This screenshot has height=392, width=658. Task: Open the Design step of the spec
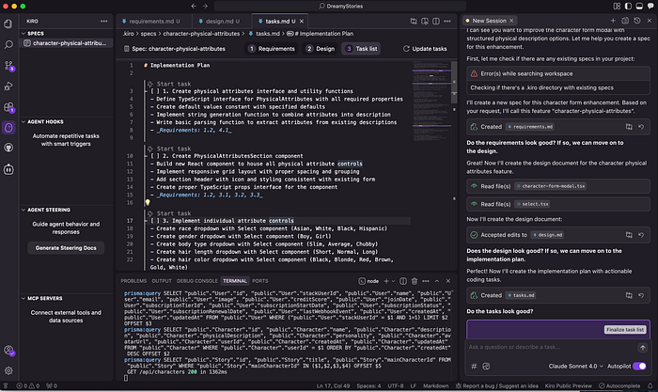pos(321,49)
